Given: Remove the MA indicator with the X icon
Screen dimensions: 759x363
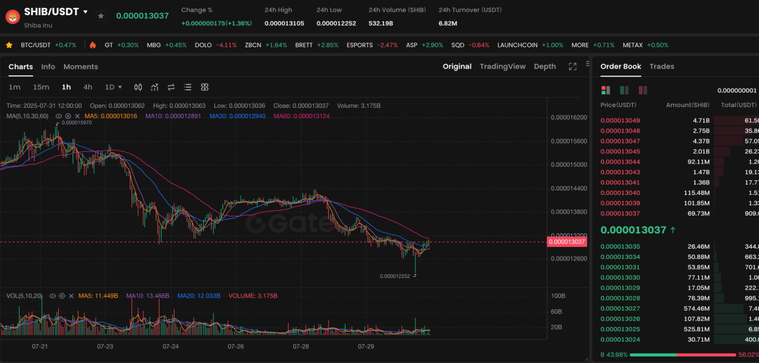Looking at the screenshot, I should (77, 116).
